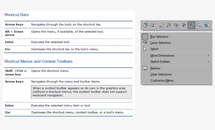Click 'Dismisses the shortcut menu, context toolbar' text
This screenshot has height=130, width=215.
78,113
